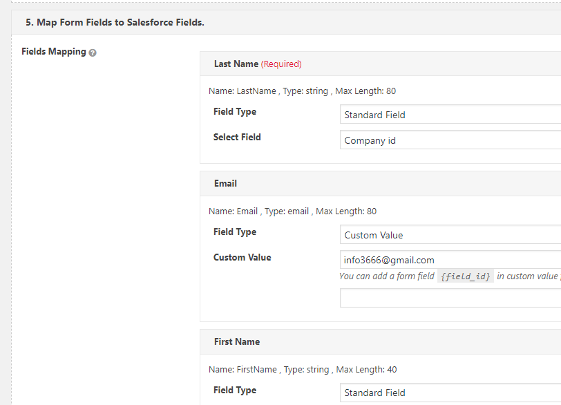Click Custom Value input with info3666@gmail.com
This screenshot has height=405, width=561.
tap(450, 260)
